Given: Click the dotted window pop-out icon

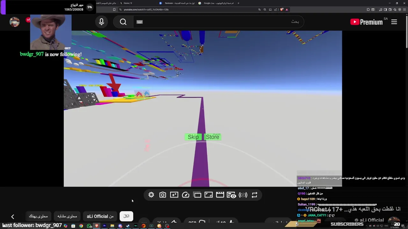Looking at the screenshot, I should (x=197, y=195).
